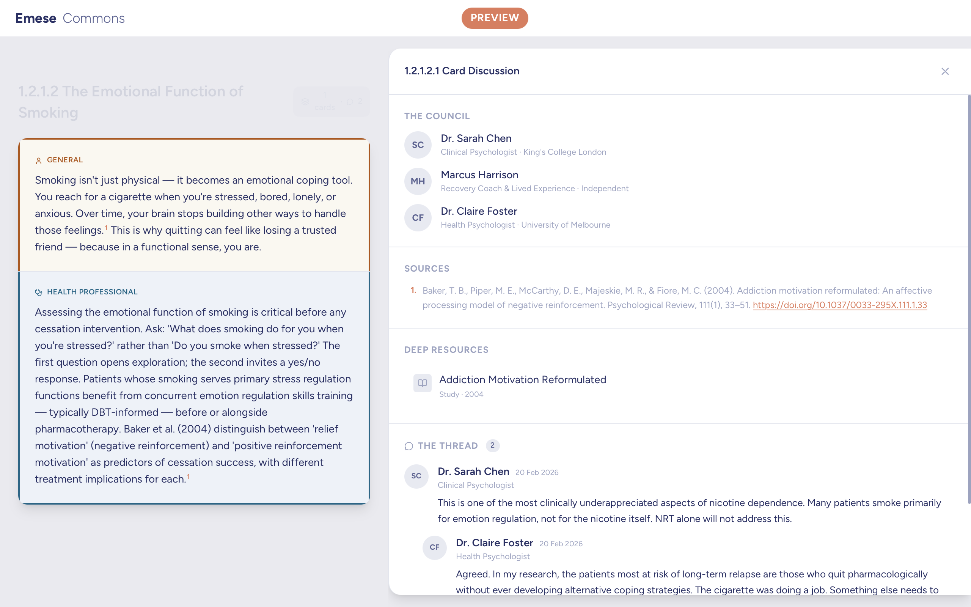Click the thread count badge showing 2
Image resolution: width=971 pixels, height=607 pixels.
tap(493, 446)
